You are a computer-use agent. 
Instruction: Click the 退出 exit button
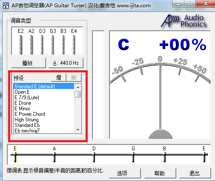pos(195,173)
